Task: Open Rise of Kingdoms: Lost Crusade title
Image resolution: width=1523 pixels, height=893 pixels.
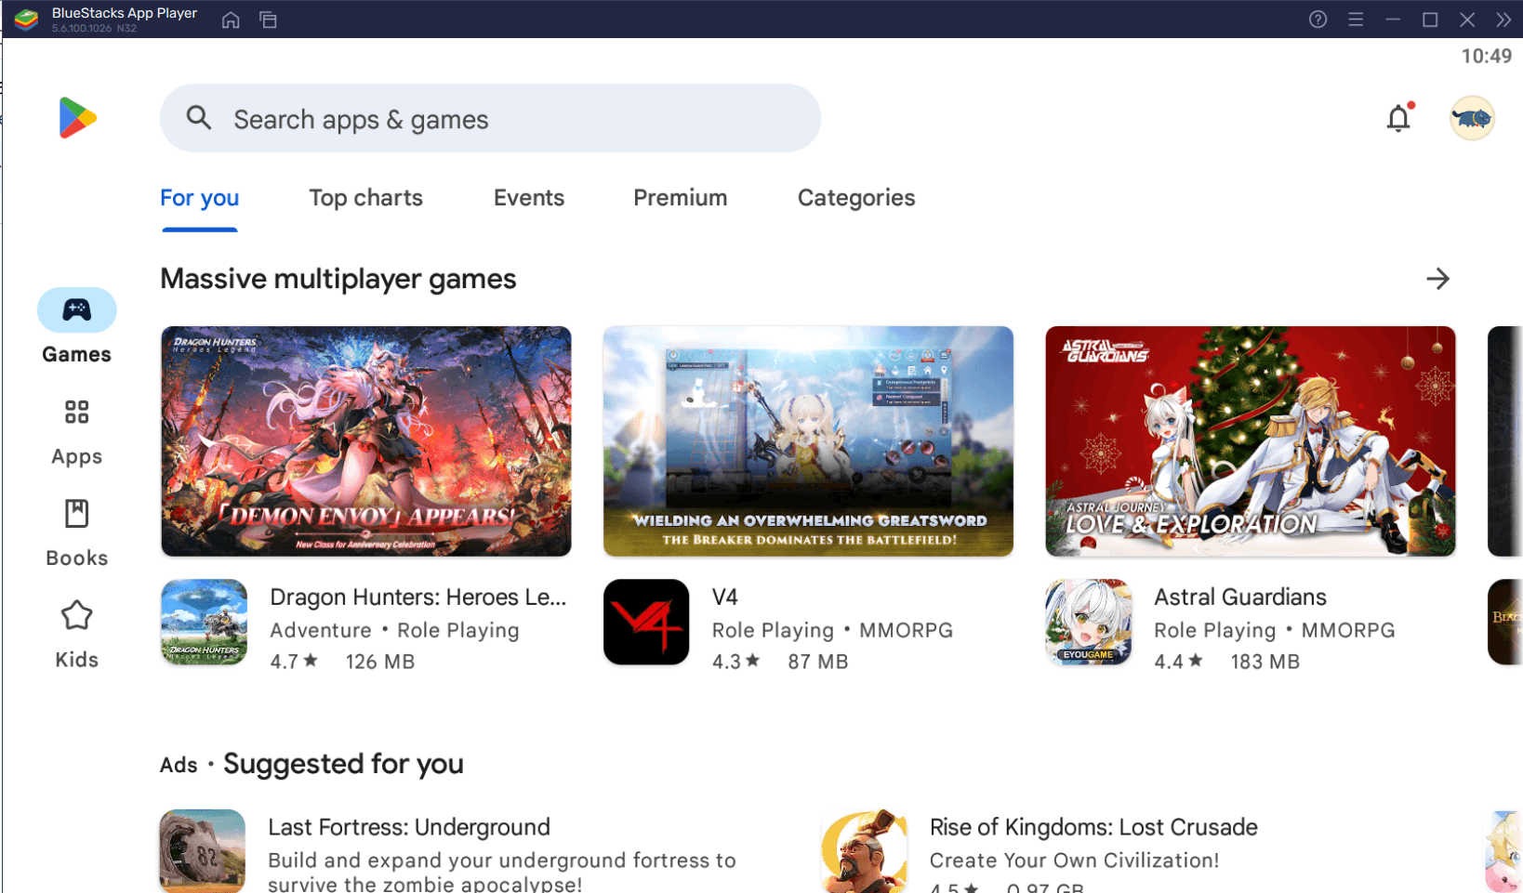Action: [x=1093, y=827]
